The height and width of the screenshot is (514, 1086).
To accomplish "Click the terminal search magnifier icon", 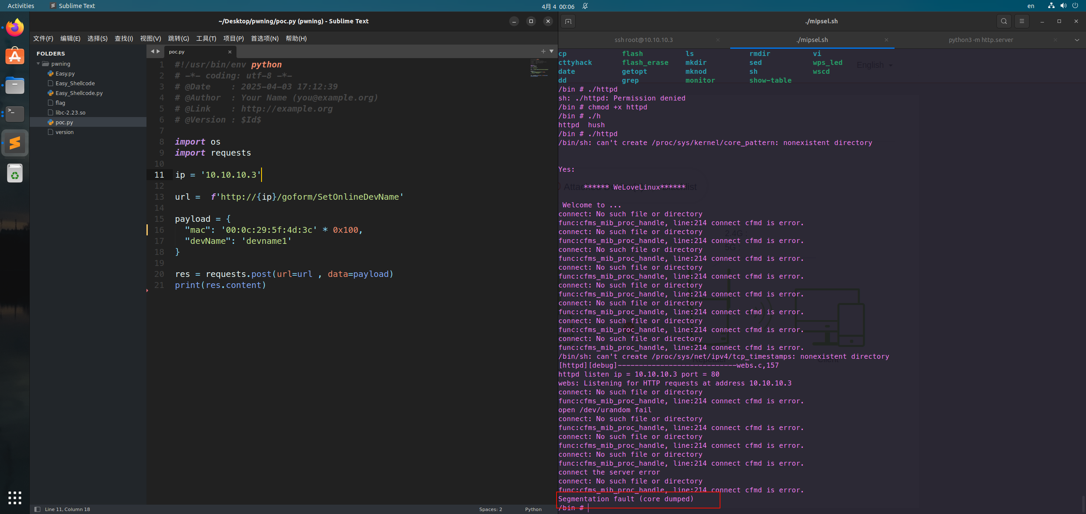I will [x=1004, y=21].
